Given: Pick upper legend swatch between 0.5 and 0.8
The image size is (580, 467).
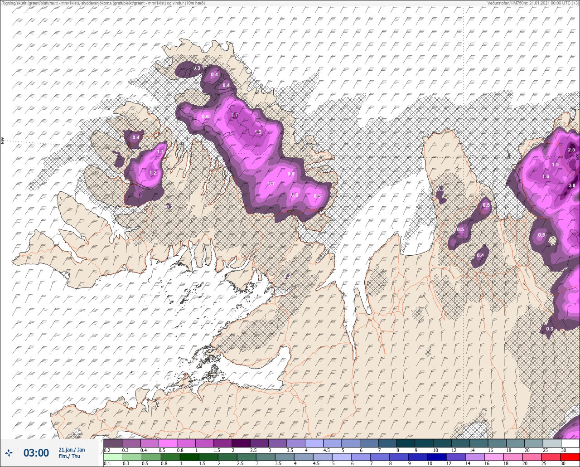Looking at the screenshot, I should coord(168,443).
